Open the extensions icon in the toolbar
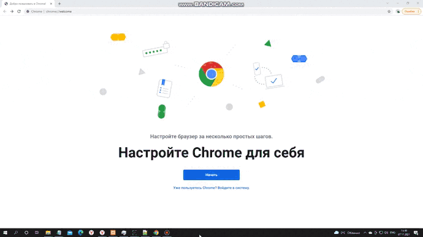This screenshot has height=237, width=423. (398, 12)
